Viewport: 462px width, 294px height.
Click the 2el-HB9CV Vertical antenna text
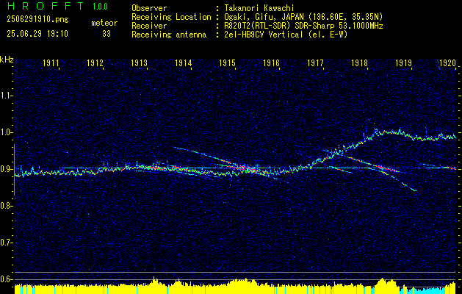pos(286,35)
